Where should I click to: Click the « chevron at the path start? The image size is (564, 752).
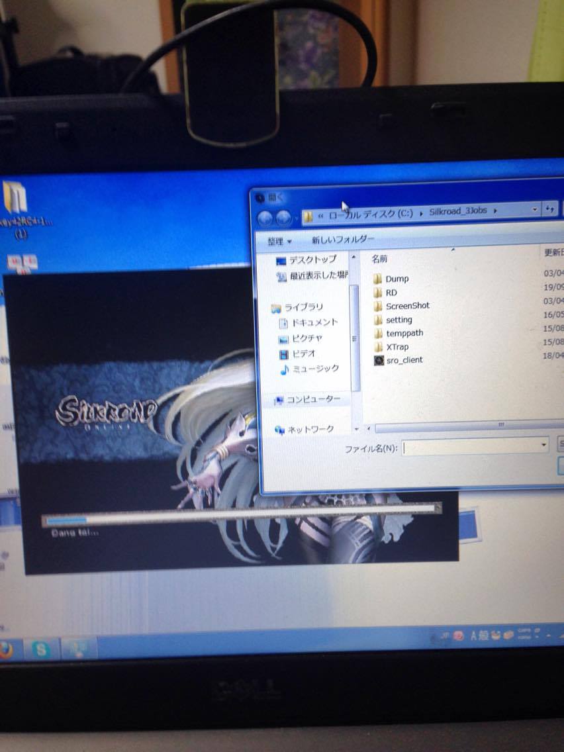[x=320, y=216]
